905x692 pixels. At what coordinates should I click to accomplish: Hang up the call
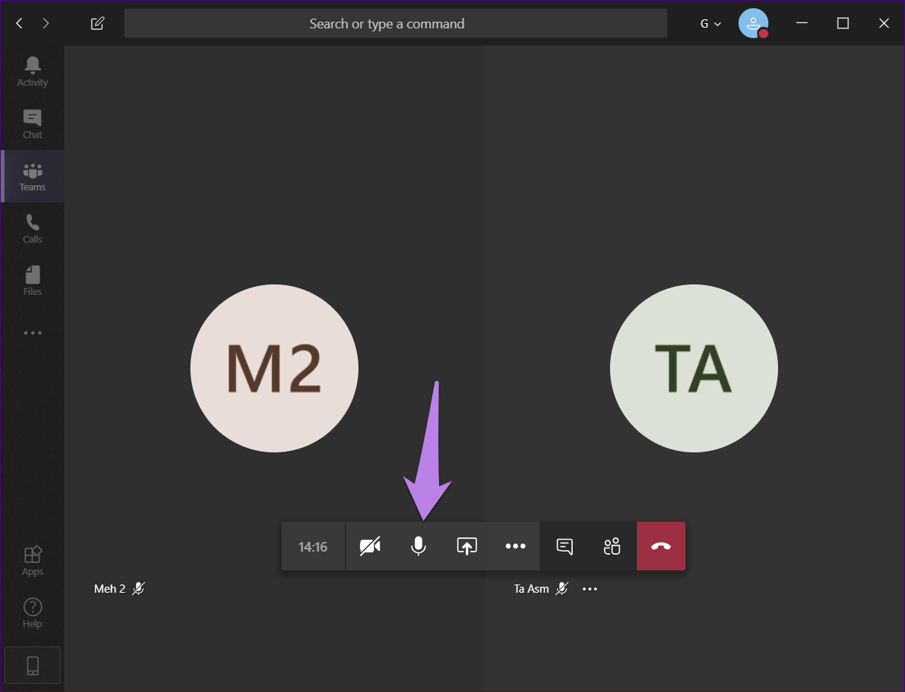pyautogui.click(x=661, y=546)
